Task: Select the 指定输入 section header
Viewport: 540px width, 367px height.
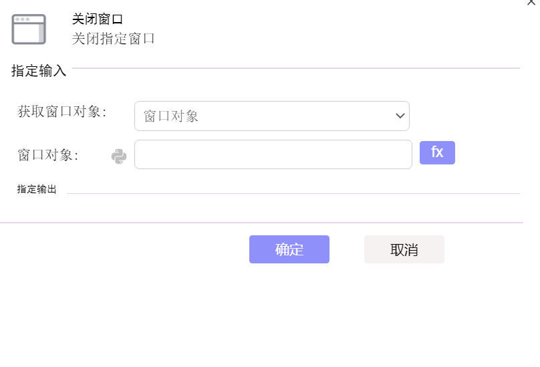Action: pos(39,71)
